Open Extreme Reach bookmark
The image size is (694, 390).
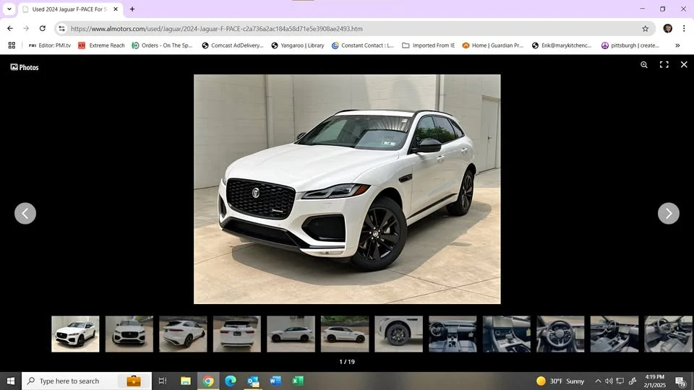click(x=101, y=45)
